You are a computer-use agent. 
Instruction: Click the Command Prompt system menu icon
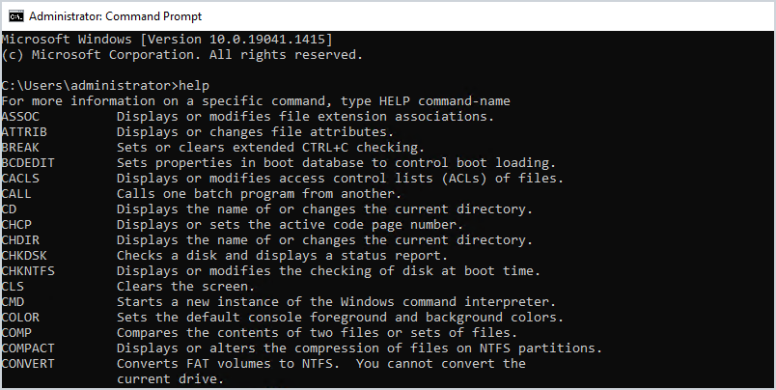[16, 16]
